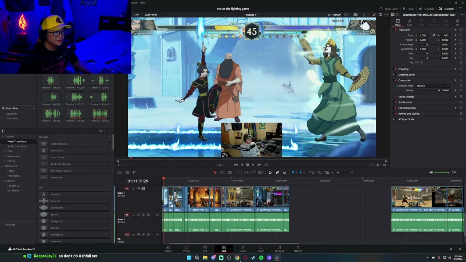Open the Metadata panel

(427, 9)
